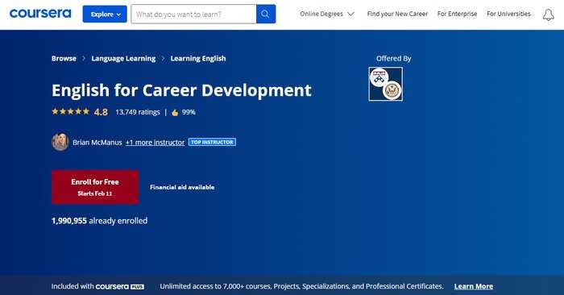Open Find your New Career
The image size is (564, 295).
pyautogui.click(x=397, y=14)
